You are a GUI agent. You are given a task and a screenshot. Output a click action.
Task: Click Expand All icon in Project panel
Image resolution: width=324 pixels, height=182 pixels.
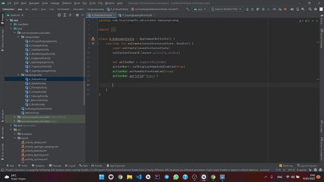(65, 15)
